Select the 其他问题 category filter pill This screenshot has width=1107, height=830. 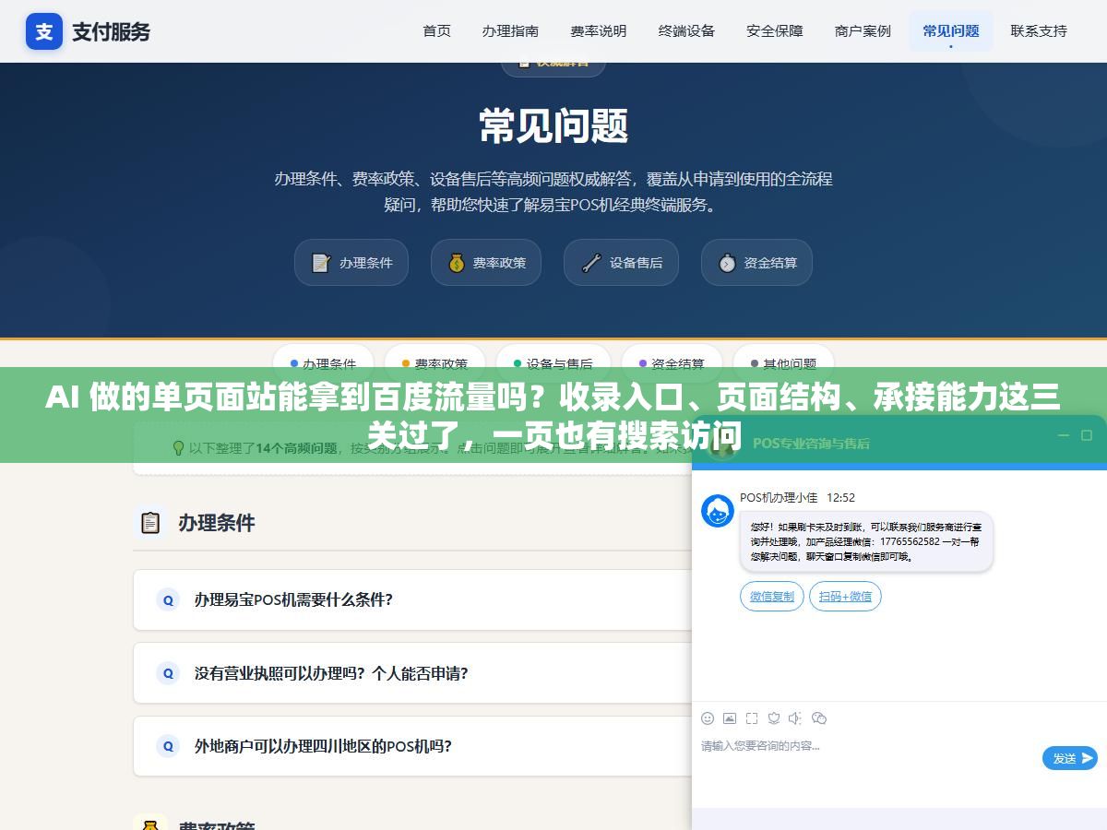(x=784, y=363)
